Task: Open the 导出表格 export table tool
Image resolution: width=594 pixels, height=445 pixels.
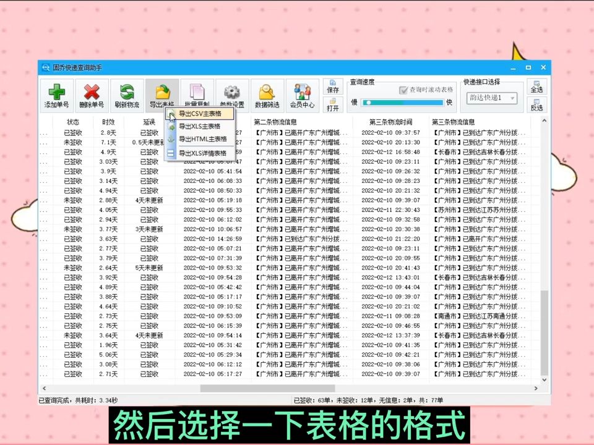Action: point(161,94)
